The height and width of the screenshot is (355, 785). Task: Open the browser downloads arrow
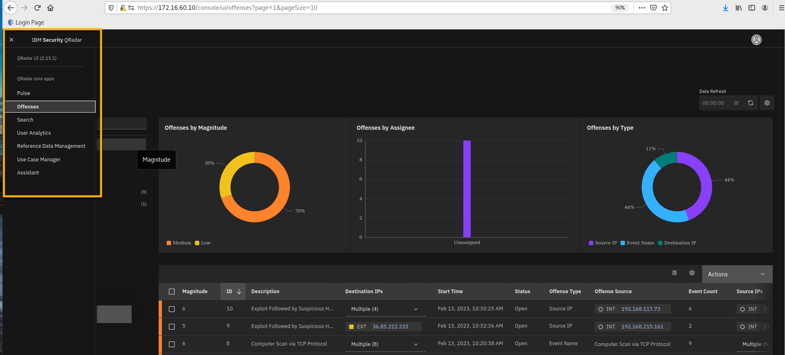[x=726, y=8]
